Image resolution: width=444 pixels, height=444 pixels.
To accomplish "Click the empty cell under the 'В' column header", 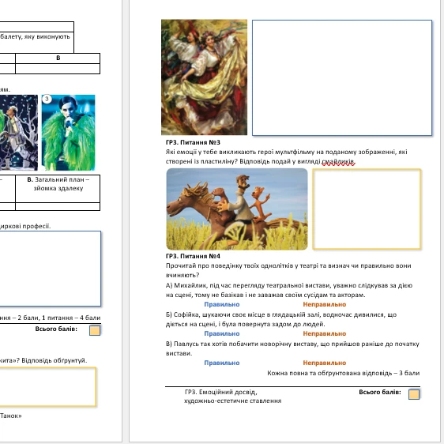I will [x=58, y=69].
